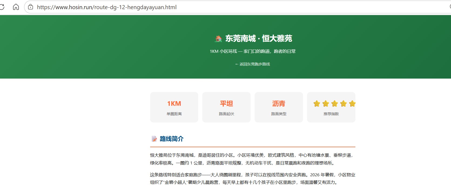Click the browser reload icon
The width and height of the screenshot is (451, 190).
(x=2, y=7)
